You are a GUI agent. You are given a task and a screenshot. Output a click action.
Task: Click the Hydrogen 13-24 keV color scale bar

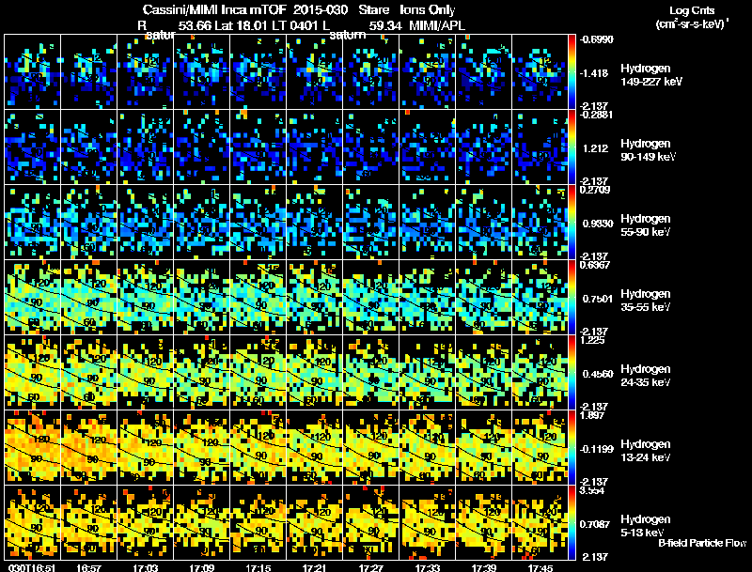pyautogui.click(x=572, y=448)
